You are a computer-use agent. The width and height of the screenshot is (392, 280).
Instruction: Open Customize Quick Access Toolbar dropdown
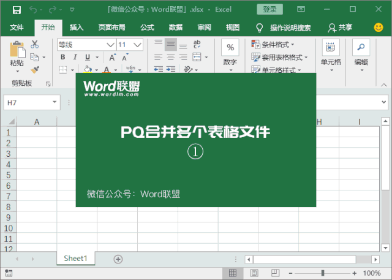[x=72, y=10]
